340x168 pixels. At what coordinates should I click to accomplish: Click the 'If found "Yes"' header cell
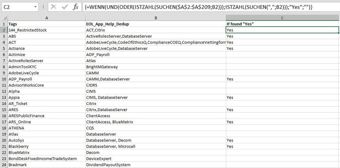(x=283, y=24)
